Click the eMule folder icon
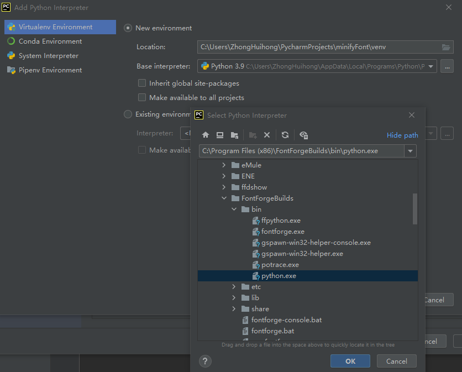Image resolution: width=462 pixels, height=372 pixels. pos(235,165)
